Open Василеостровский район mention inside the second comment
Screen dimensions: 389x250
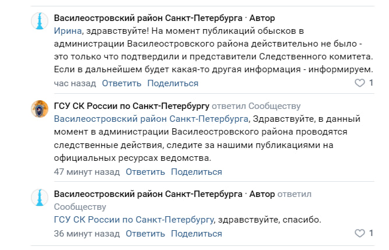click(150, 119)
